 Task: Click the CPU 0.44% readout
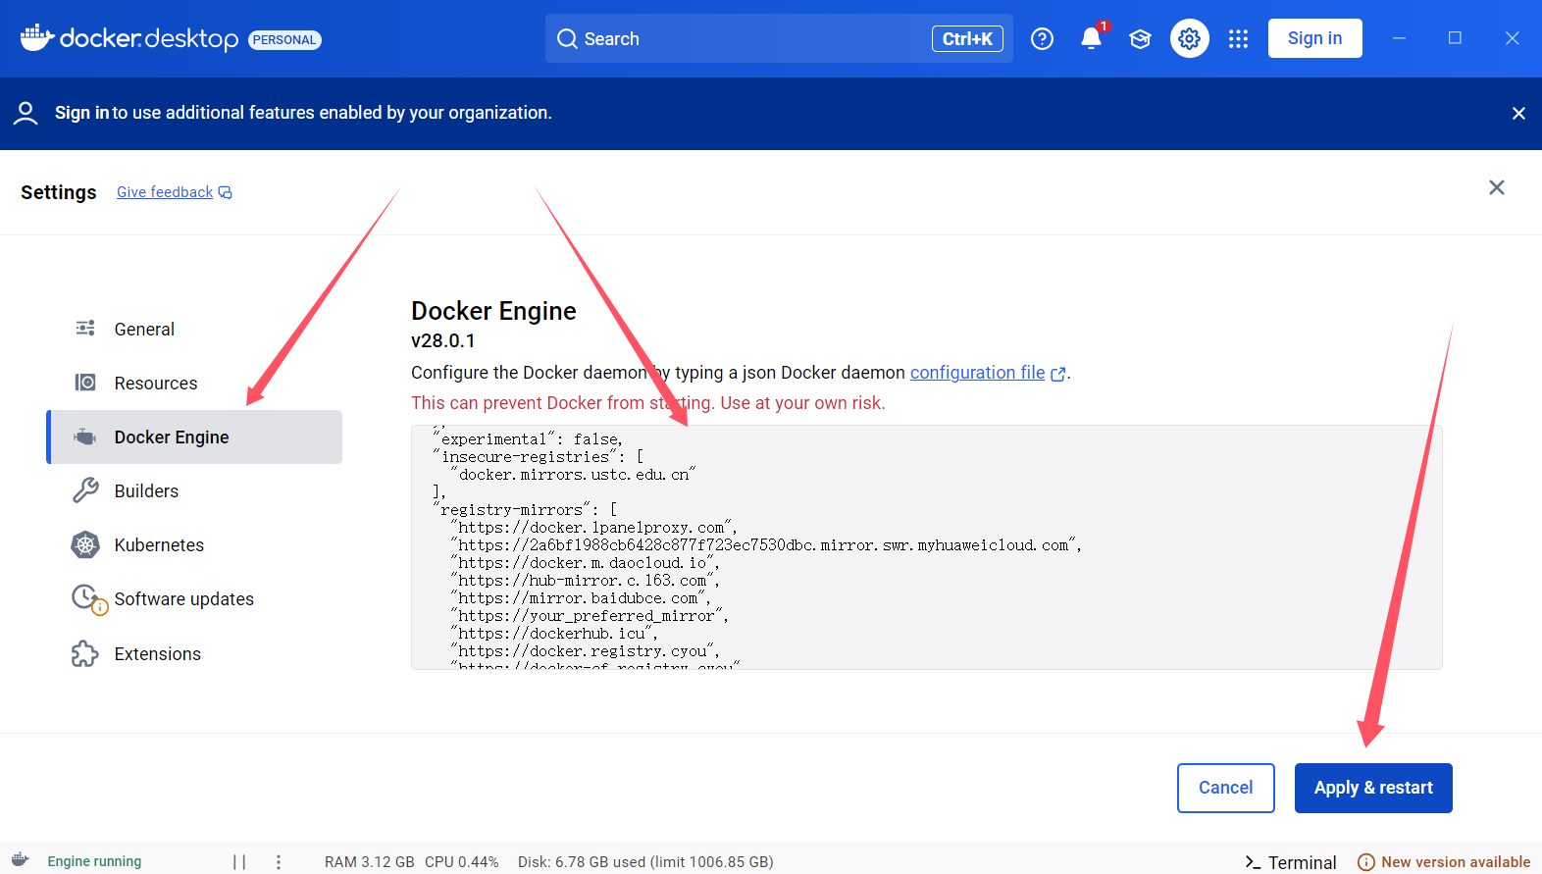462,862
